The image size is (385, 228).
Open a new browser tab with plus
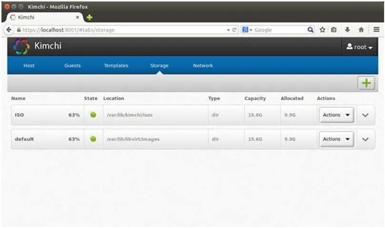click(x=89, y=18)
